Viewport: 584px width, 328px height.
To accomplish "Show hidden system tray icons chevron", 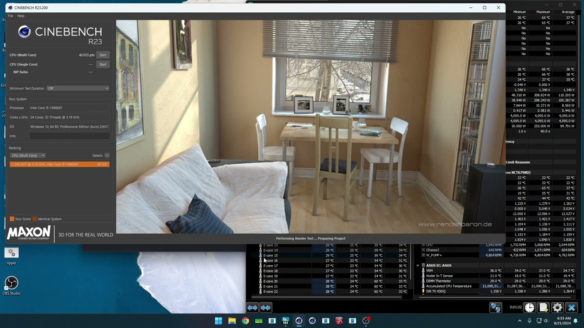I will [x=520, y=321].
